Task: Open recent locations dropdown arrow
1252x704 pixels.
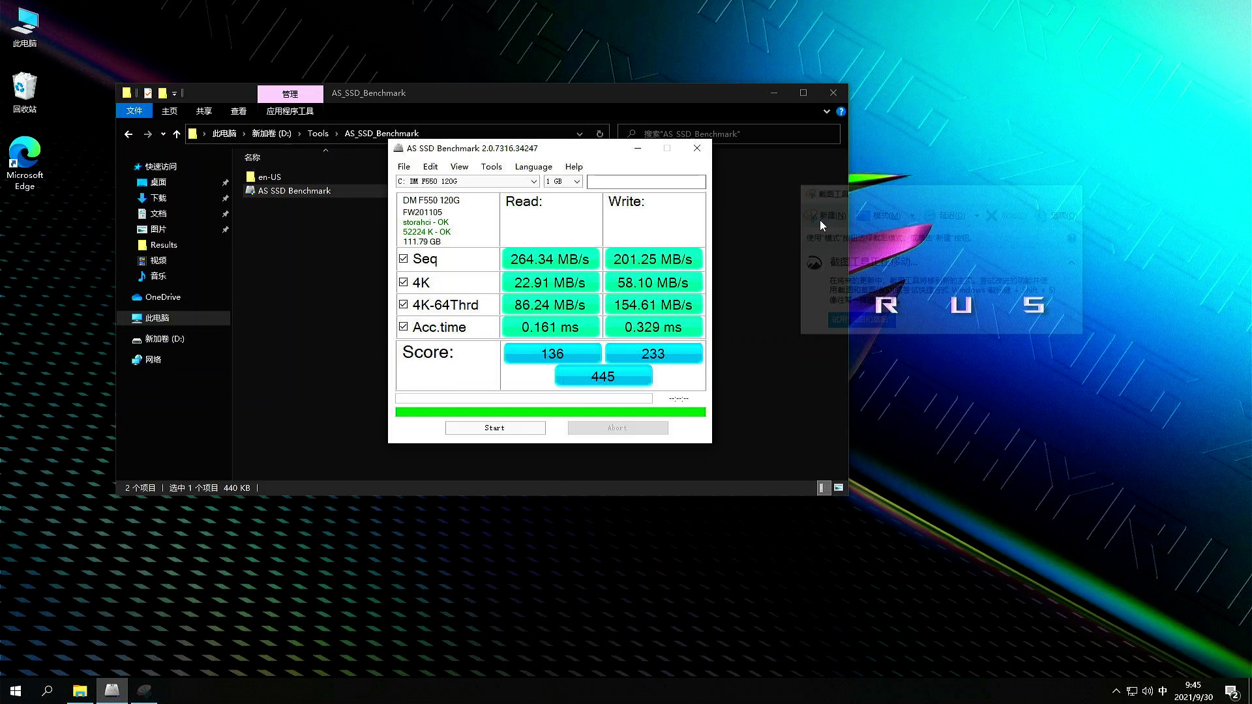Action: point(163,134)
